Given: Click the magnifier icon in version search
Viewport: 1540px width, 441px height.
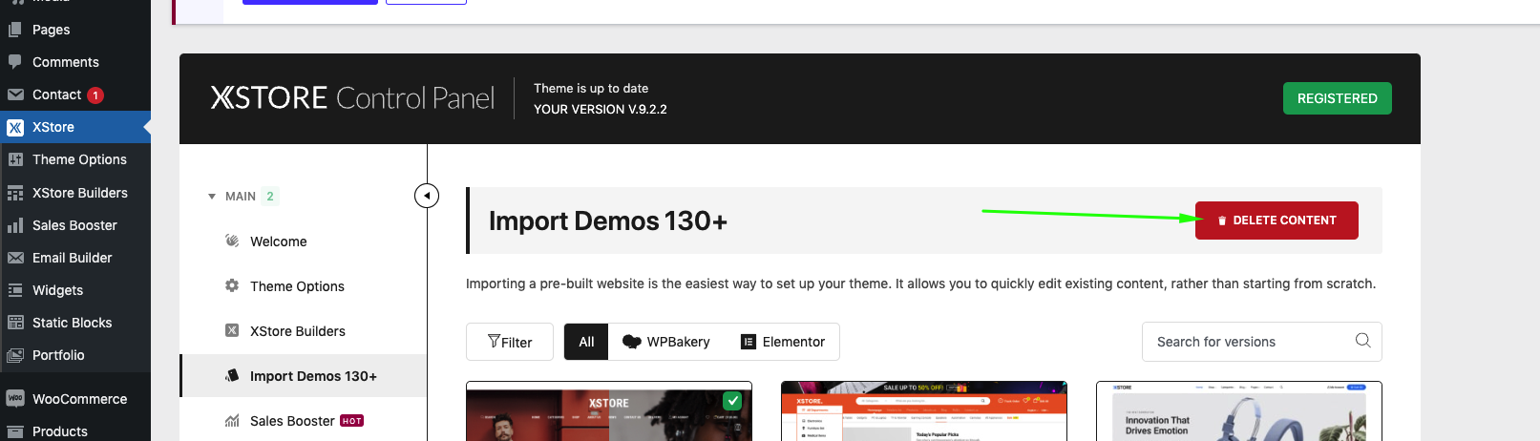Looking at the screenshot, I should point(1362,341).
